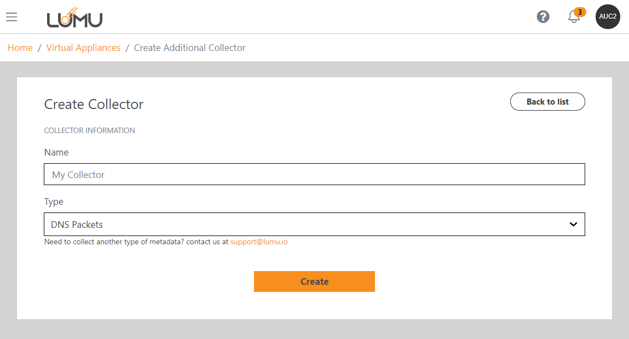This screenshot has width=629, height=339.
Task: Click the orange notification count badge
Action: [x=580, y=12]
